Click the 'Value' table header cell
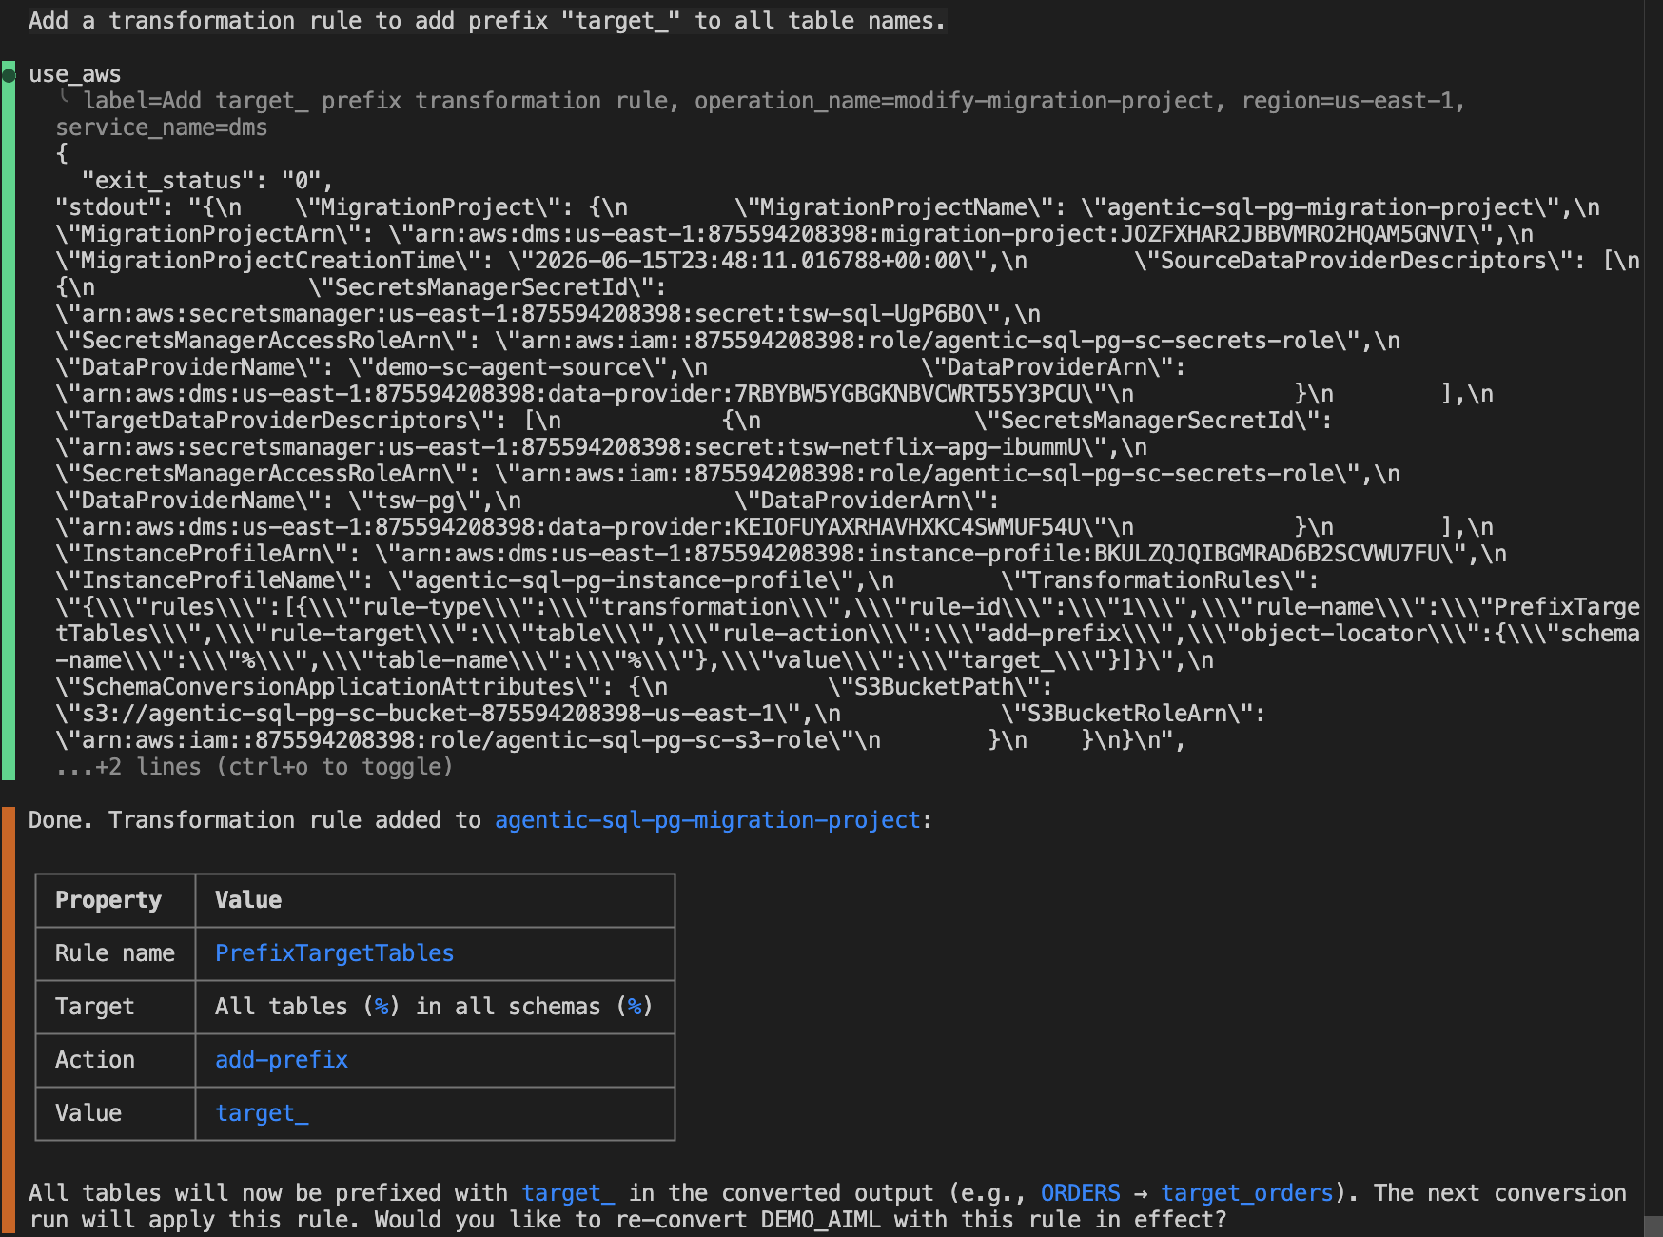 tap(435, 900)
